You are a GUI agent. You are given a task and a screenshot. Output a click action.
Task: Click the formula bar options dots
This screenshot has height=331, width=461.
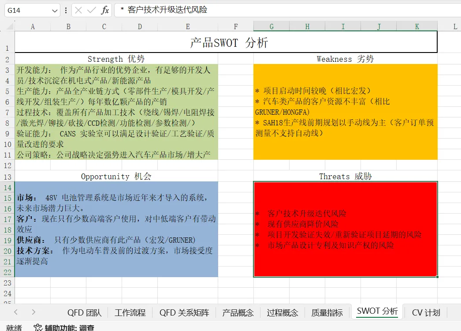66,10
